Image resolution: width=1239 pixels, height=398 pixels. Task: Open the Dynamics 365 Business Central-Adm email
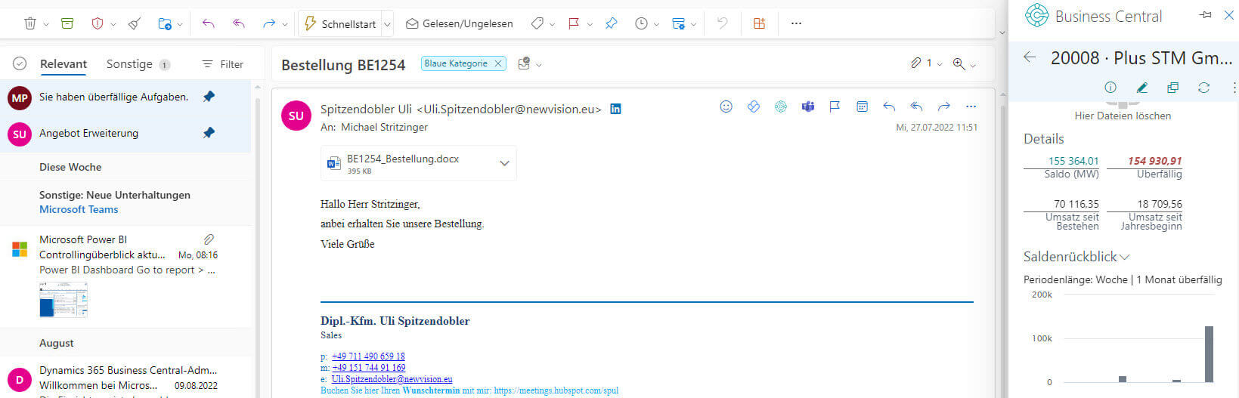coord(125,378)
